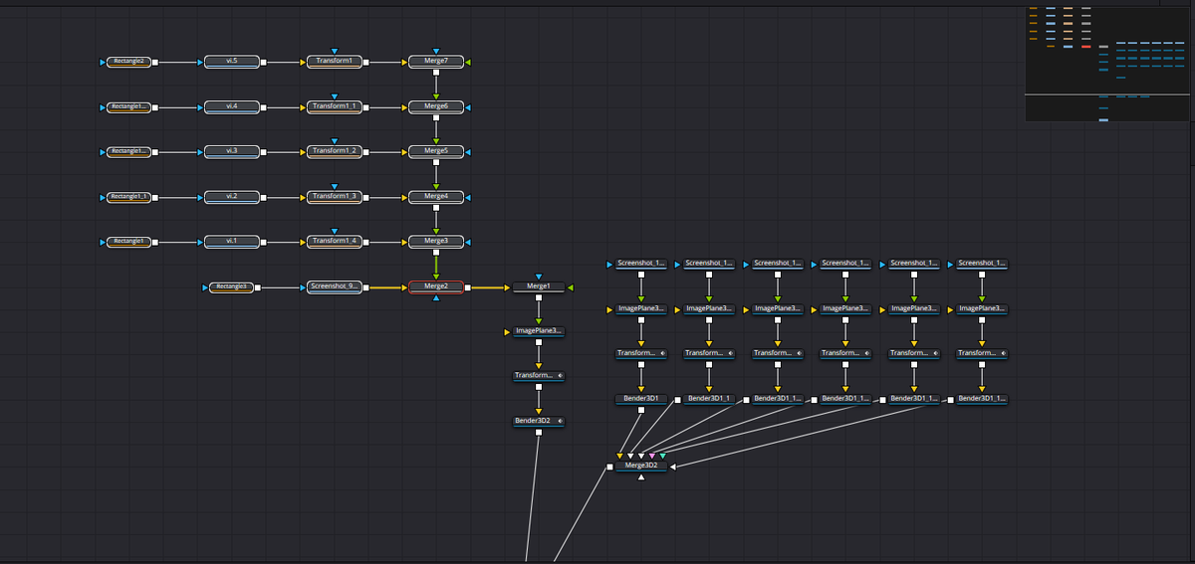Select the vi.5 node
1195x564 pixels.
click(x=231, y=62)
